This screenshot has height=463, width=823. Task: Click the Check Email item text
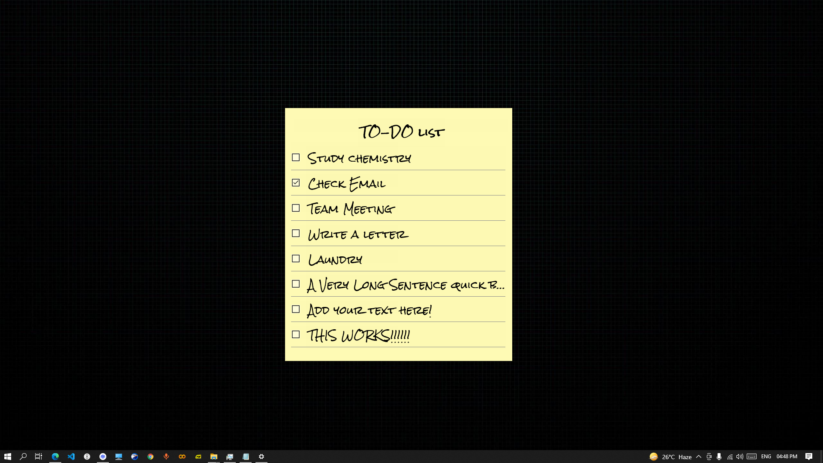[x=346, y=183]
